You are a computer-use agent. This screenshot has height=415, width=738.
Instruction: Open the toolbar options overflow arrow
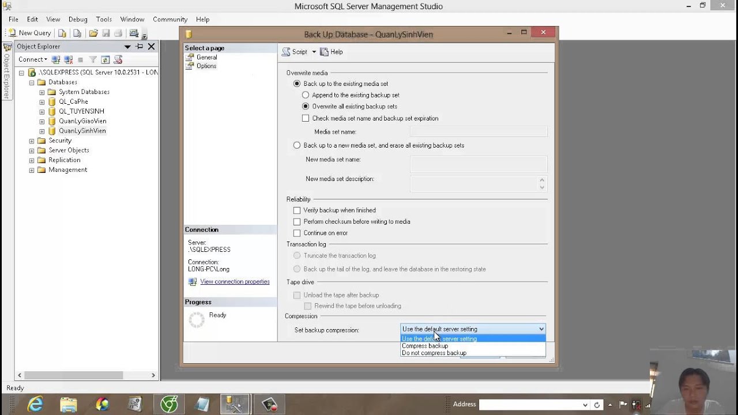144,36
